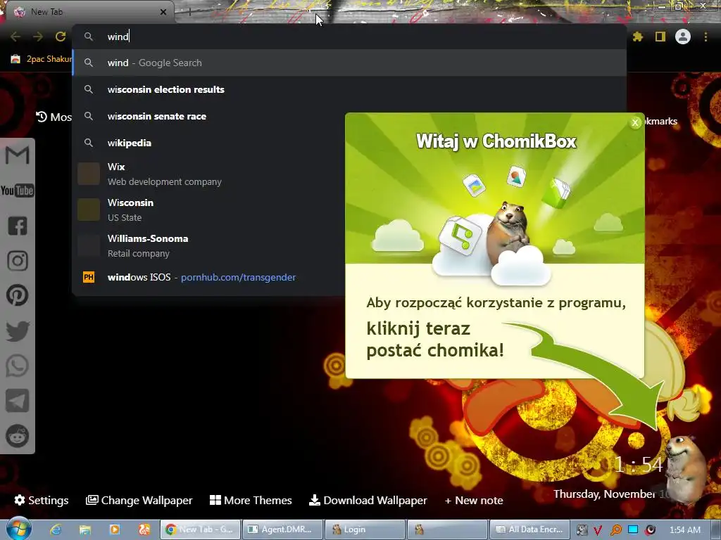Open the Chrome three-dot menu
This screenshot has width=721, height=540.
[x=706, y=37]
